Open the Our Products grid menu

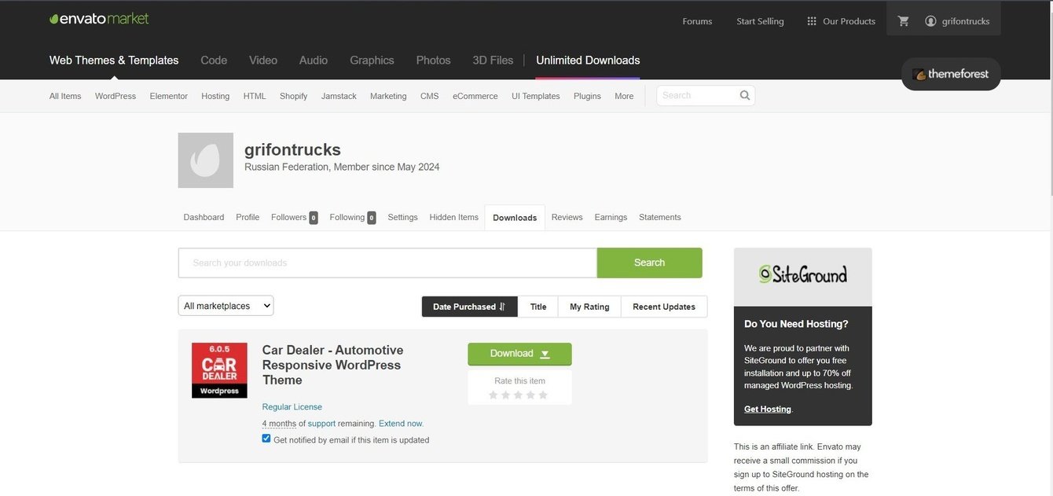841,21
